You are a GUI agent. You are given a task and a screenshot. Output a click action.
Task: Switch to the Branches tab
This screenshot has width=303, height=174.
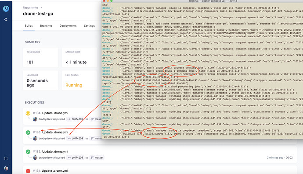pyautogui.click(x=46, y=26)
